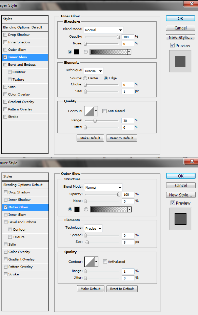Enable Bevel and Emboss in top dialog

pos(5,64)
